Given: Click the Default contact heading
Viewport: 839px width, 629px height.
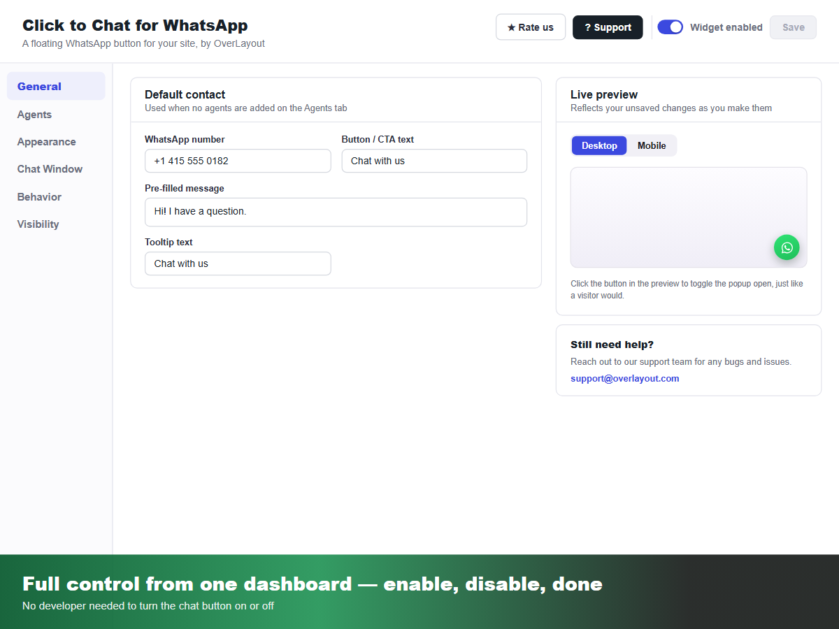Looking at the screenshot, I should coord(185,94).
